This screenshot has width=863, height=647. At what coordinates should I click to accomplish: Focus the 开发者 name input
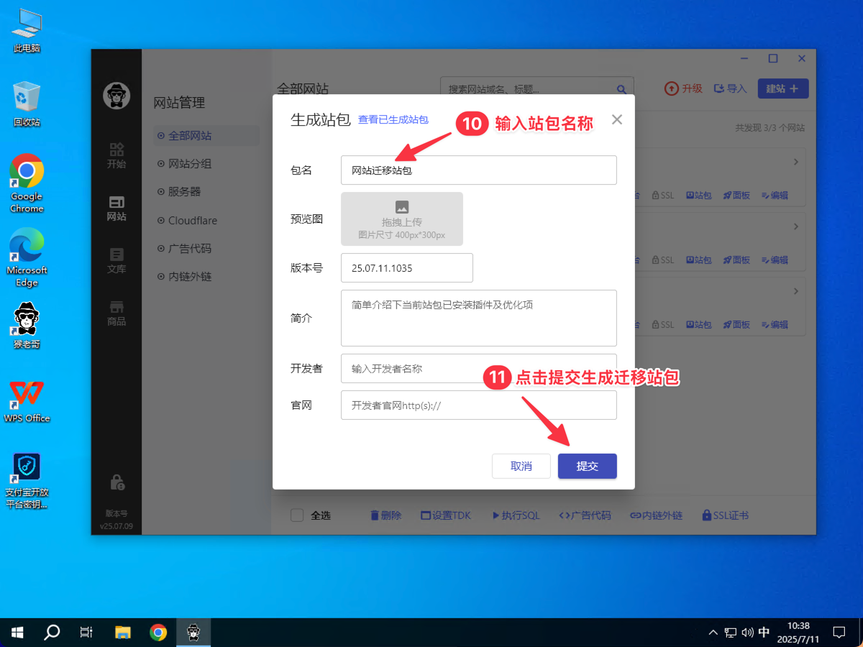479,368
